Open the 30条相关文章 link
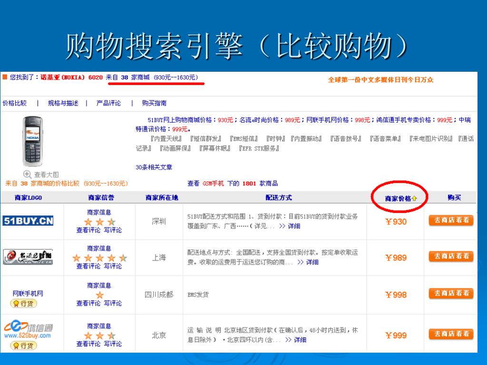 154,167
